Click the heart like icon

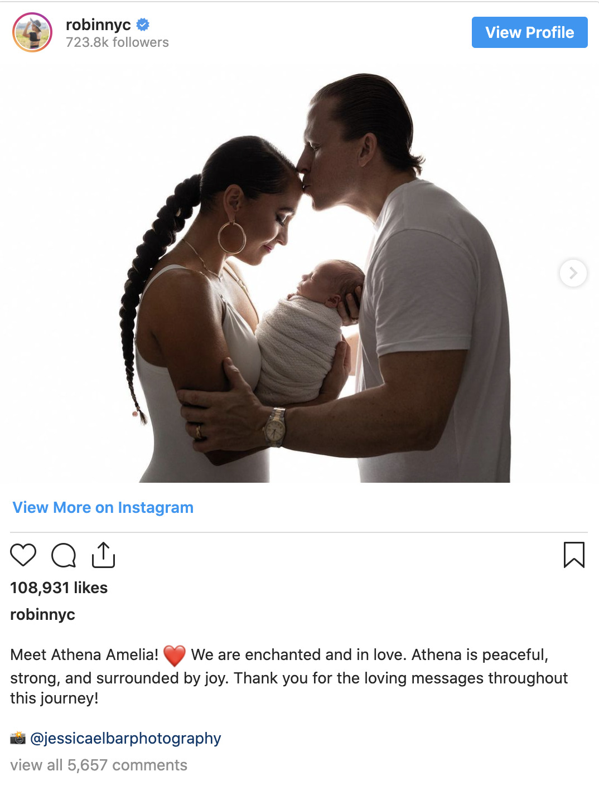(x=23, y=555)
